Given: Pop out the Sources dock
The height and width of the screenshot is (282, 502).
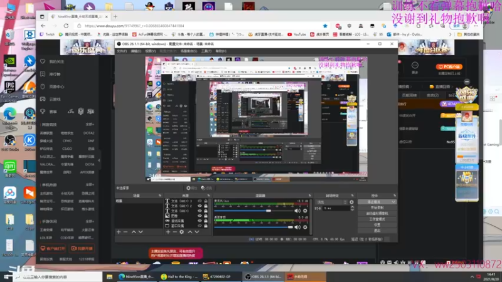Looking at the screenshot, I should point(208,196).
